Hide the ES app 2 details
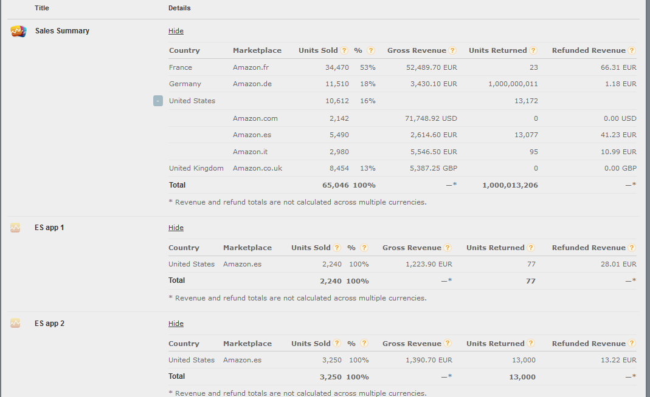 coord(176,324)
